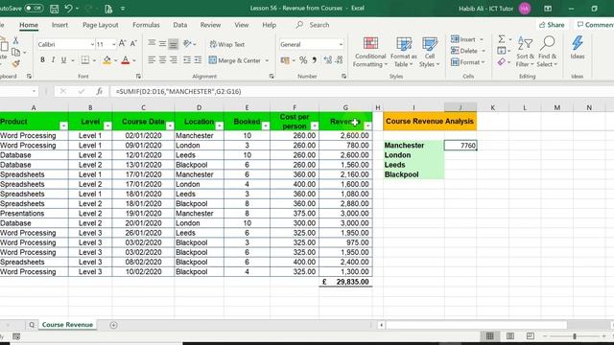This screenshot has width=614, height=345.
Task: Click in the Search box
Action: point(319,25)
